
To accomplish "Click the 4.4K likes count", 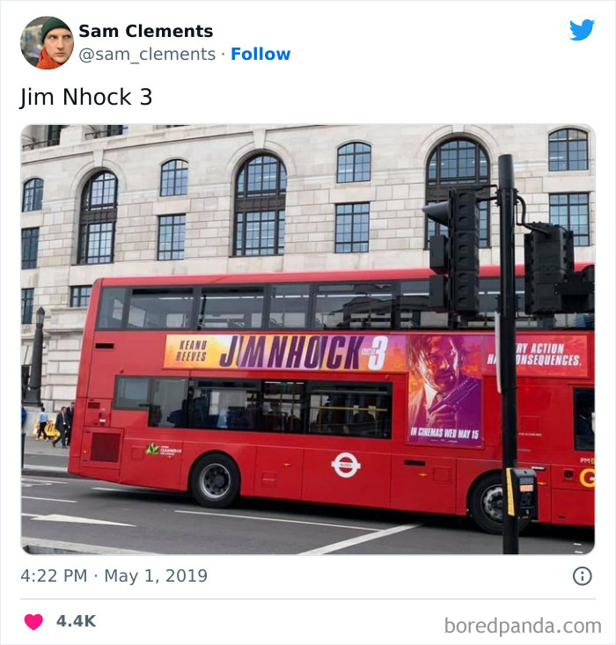I will [77, 621].
